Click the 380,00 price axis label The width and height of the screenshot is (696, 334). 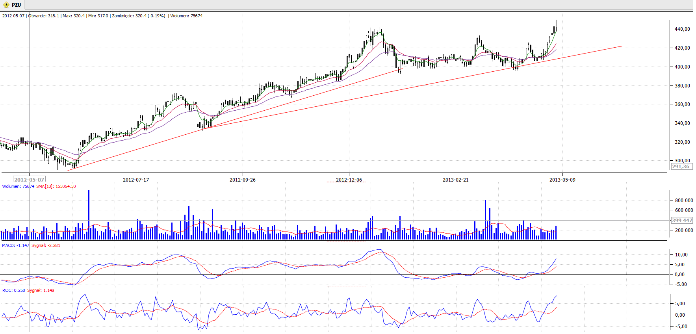[682, 85]
